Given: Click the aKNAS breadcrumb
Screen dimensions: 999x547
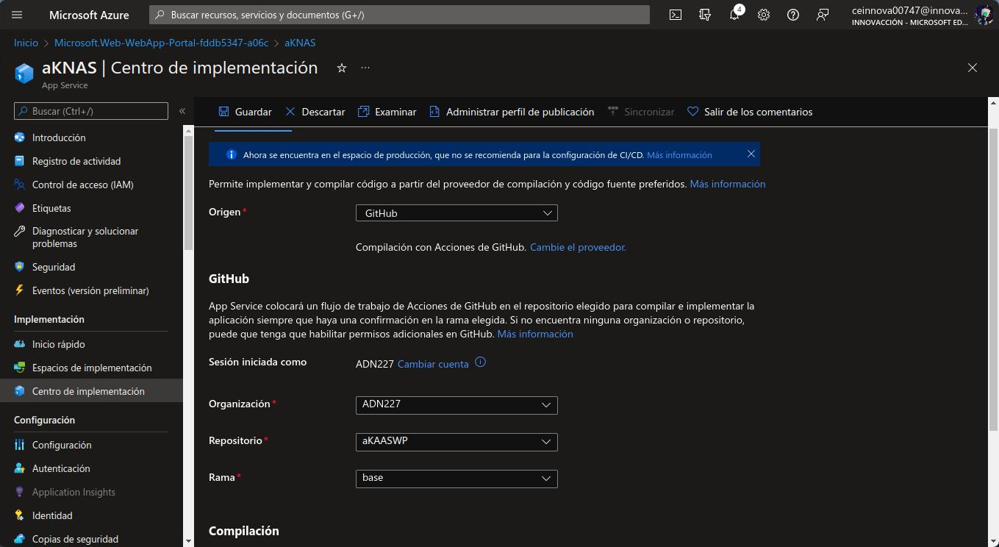Looking at the screenshot, I should [300, 43].
